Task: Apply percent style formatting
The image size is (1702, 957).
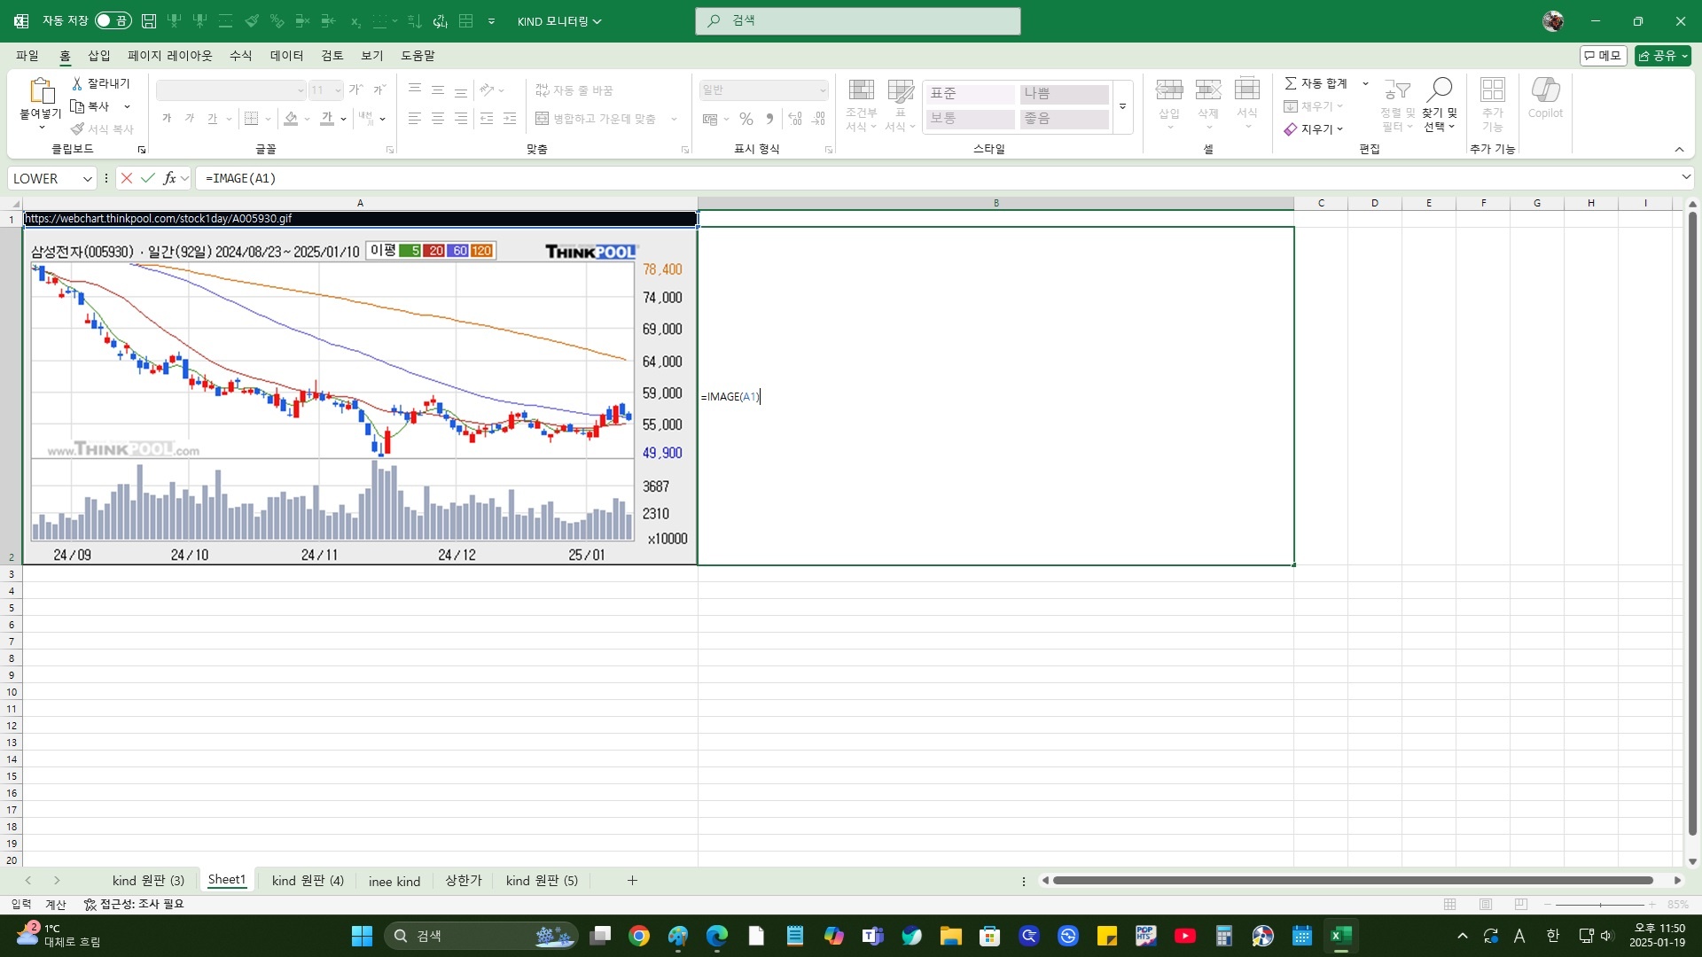Action: [746, 119]
